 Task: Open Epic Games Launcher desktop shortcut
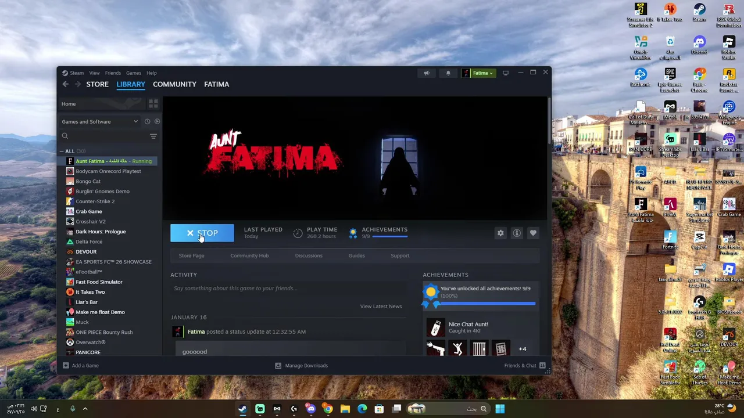670,80
